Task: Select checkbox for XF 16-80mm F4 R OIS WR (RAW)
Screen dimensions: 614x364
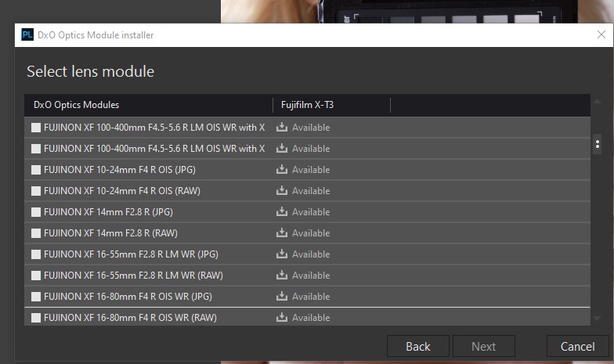Action: 36,318
